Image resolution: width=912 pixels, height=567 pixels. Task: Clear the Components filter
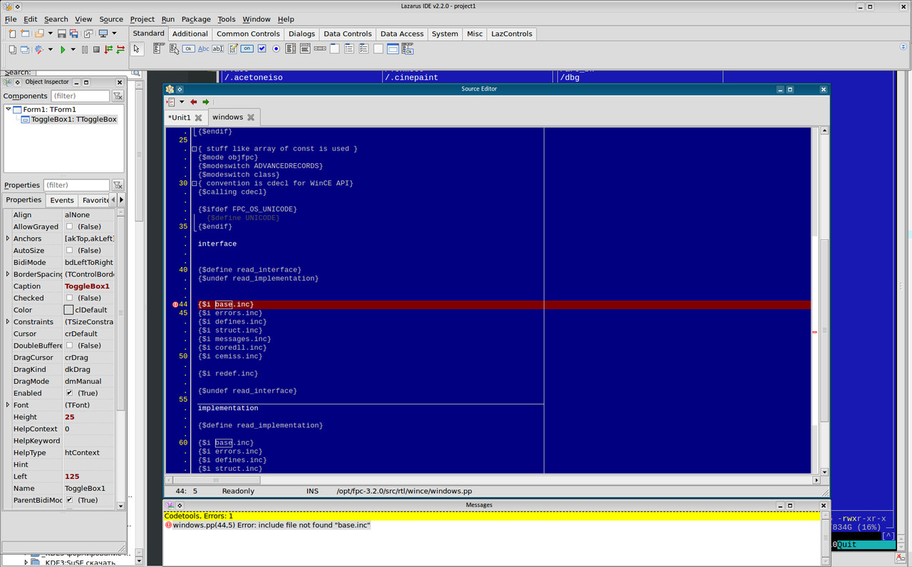pos(118,96)
